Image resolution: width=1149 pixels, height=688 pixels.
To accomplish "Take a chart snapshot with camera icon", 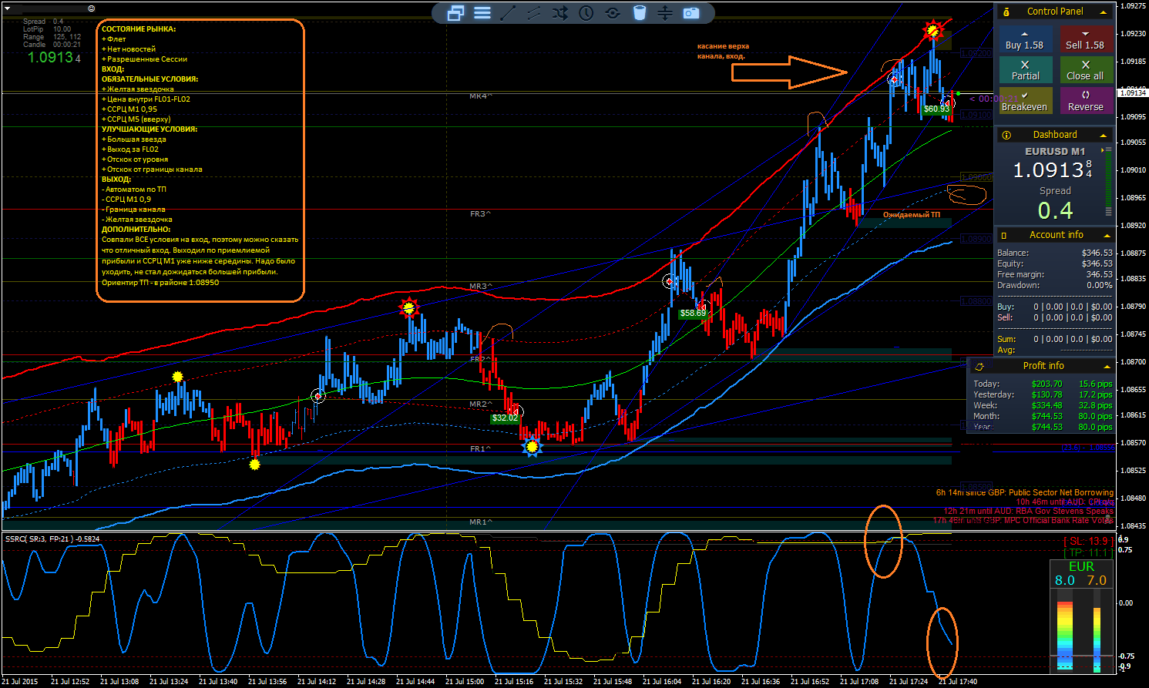I will [691, 13].
